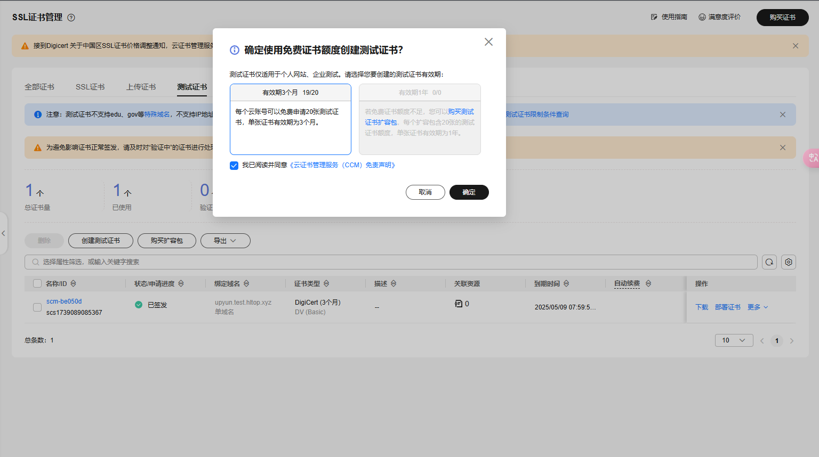Open the 特殊域名 link

point(157,115)
